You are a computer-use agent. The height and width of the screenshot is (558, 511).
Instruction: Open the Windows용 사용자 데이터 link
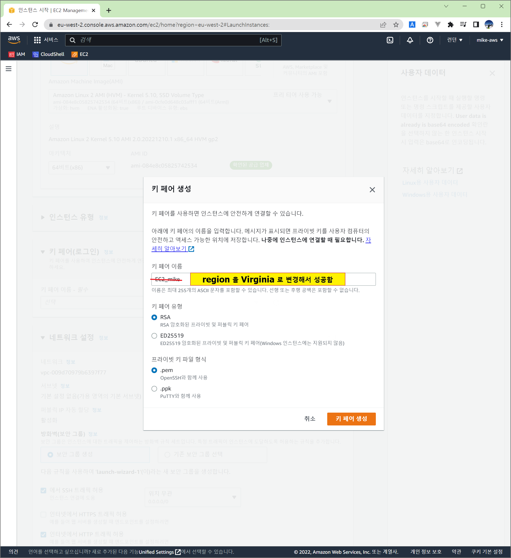435,195
